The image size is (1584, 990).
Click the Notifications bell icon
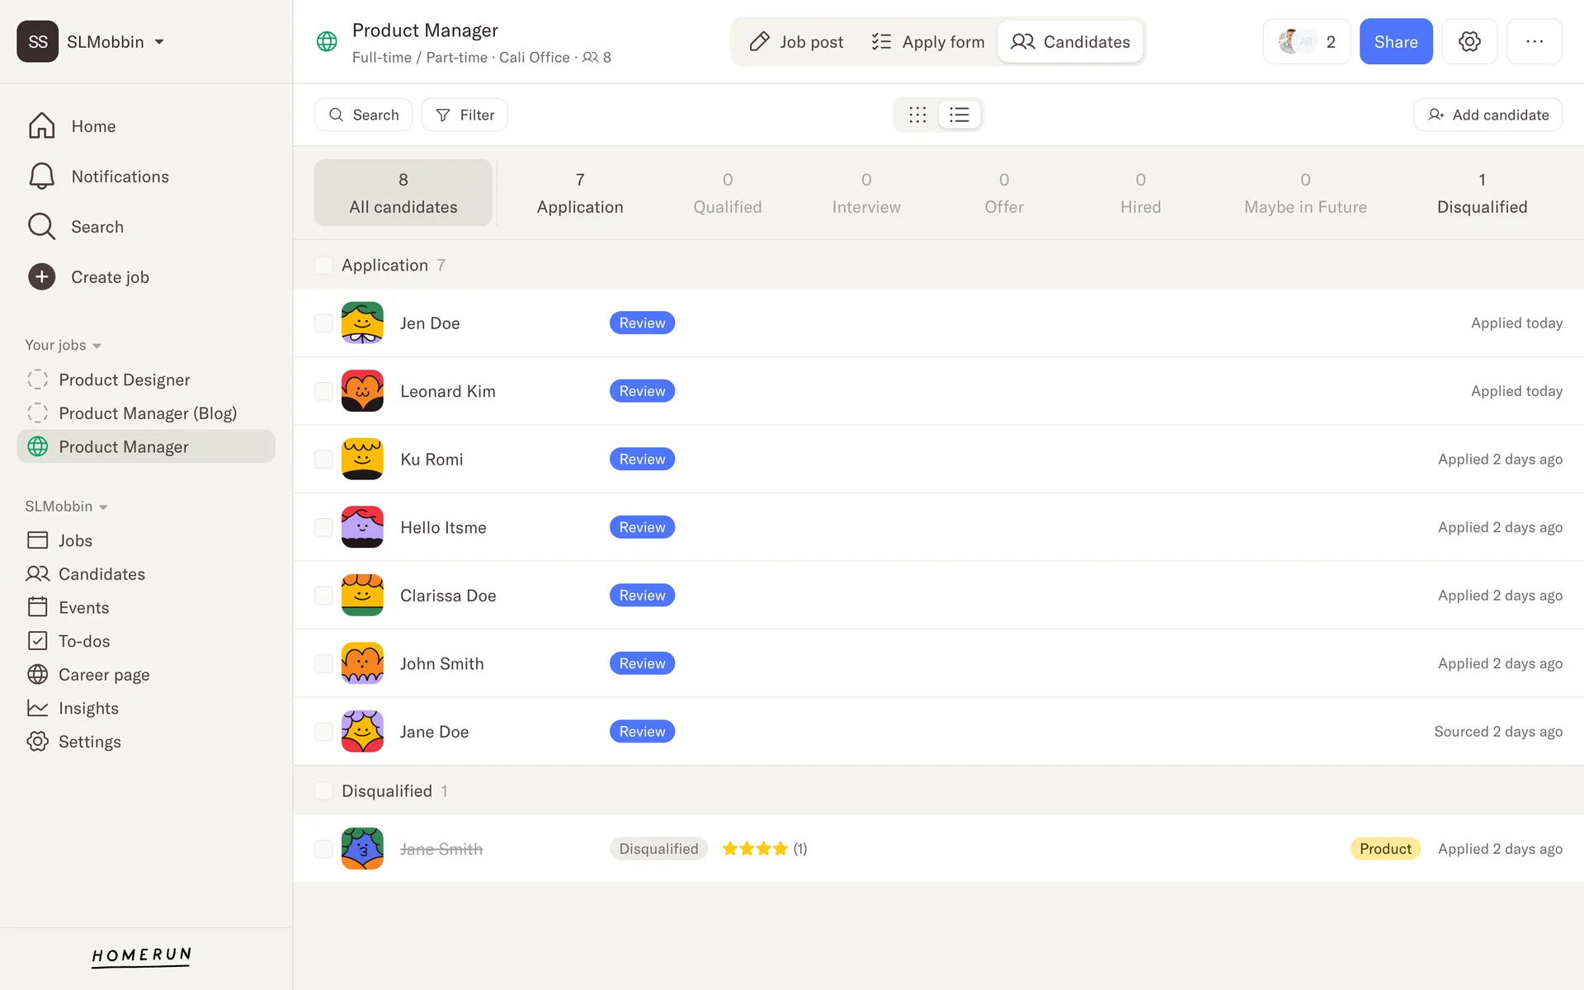(x=41, y=177)
